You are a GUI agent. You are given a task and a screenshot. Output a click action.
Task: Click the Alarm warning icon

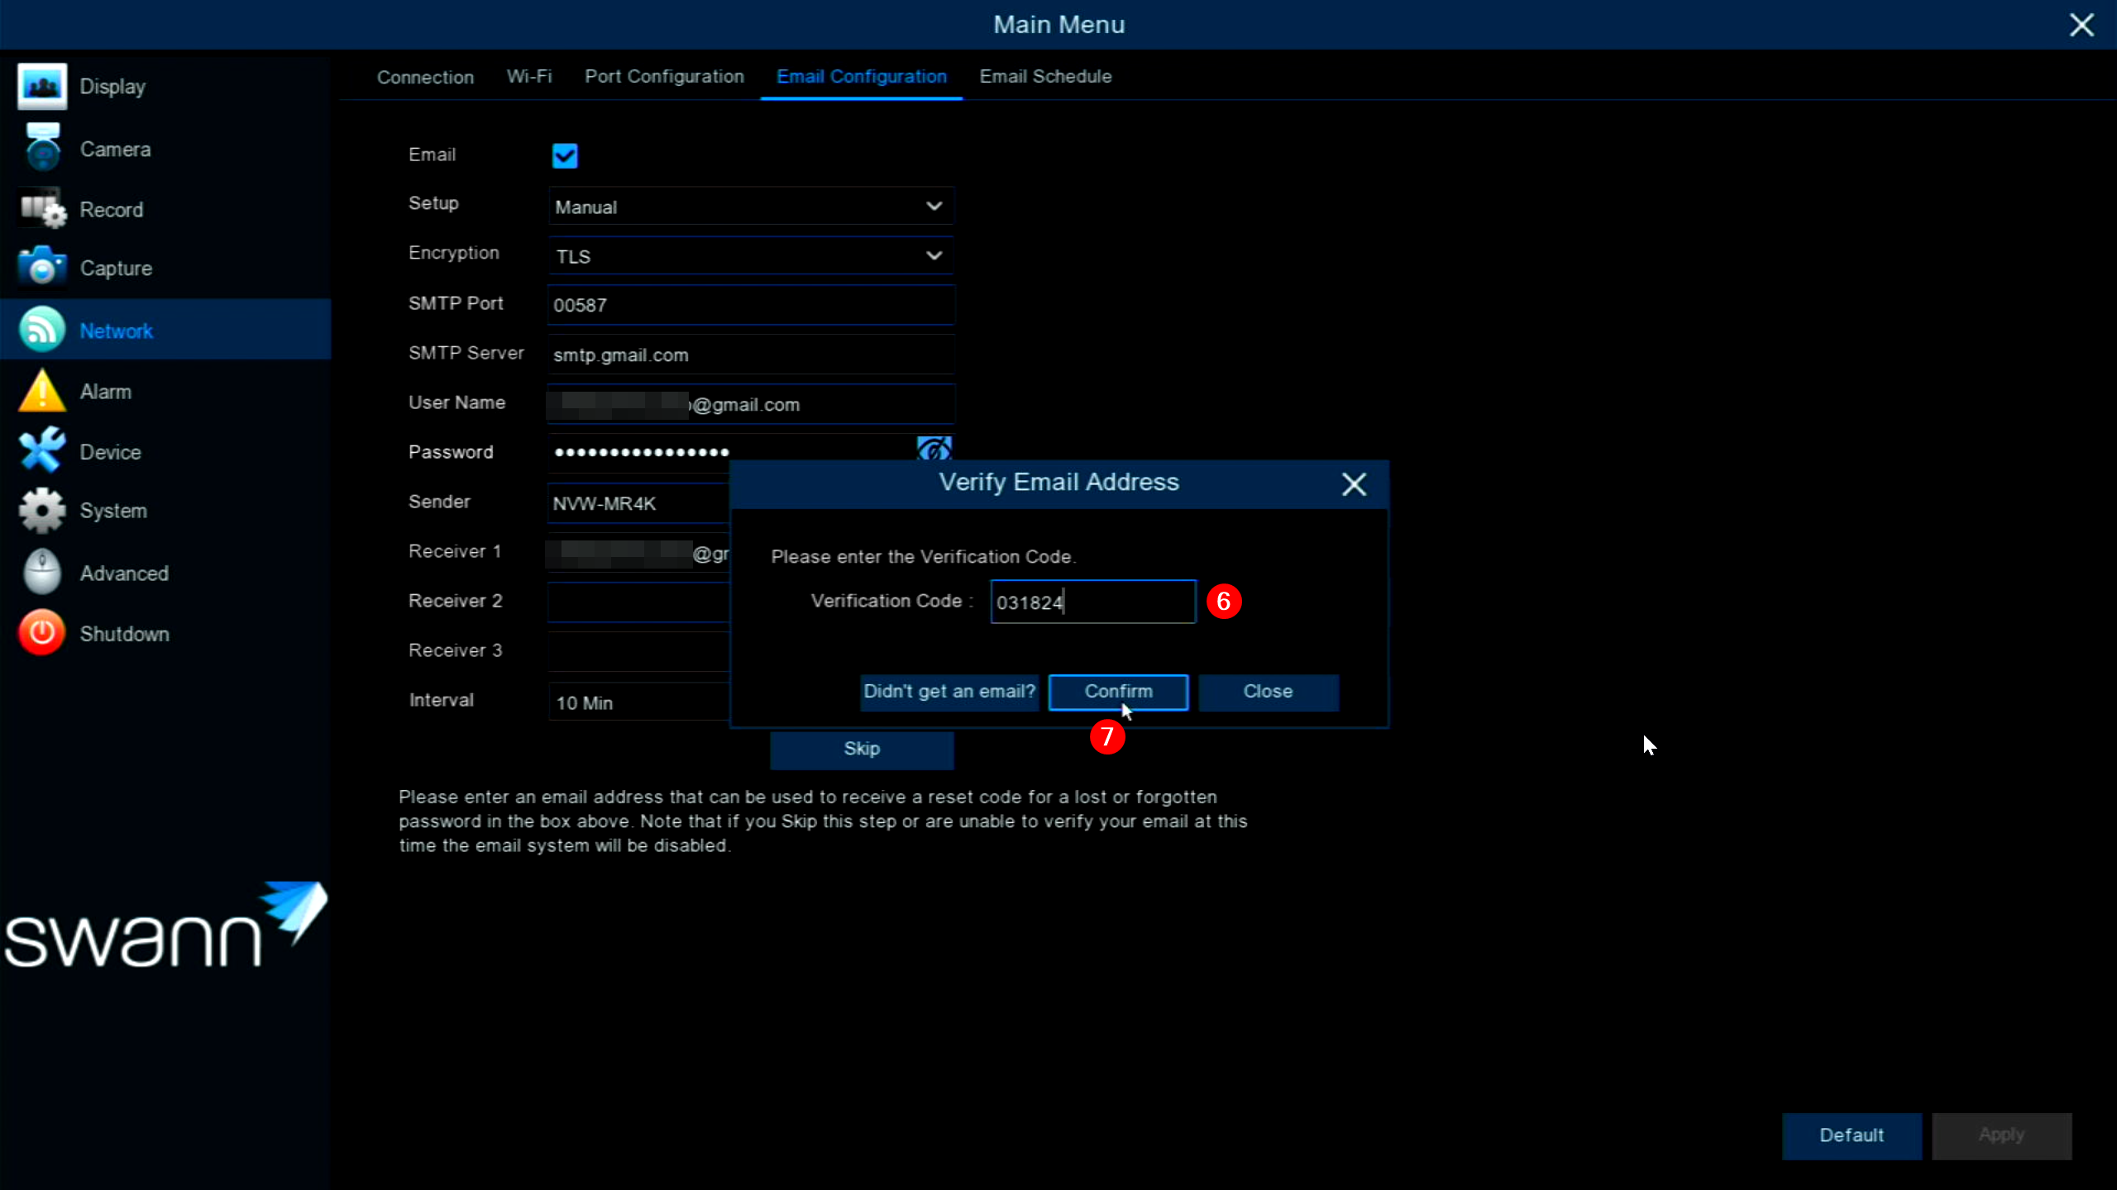coord(41,391)
